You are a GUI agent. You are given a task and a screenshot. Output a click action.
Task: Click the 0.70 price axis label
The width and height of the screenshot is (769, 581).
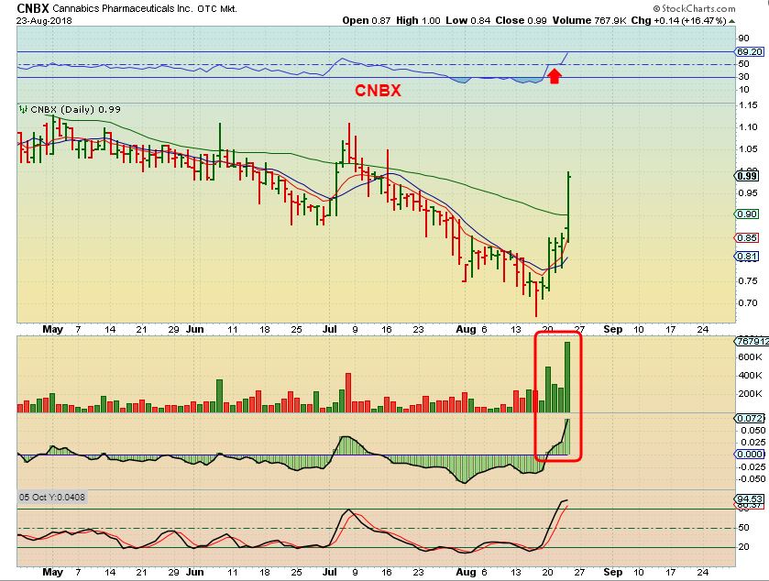pyautogui.click(x=748, y=303)
